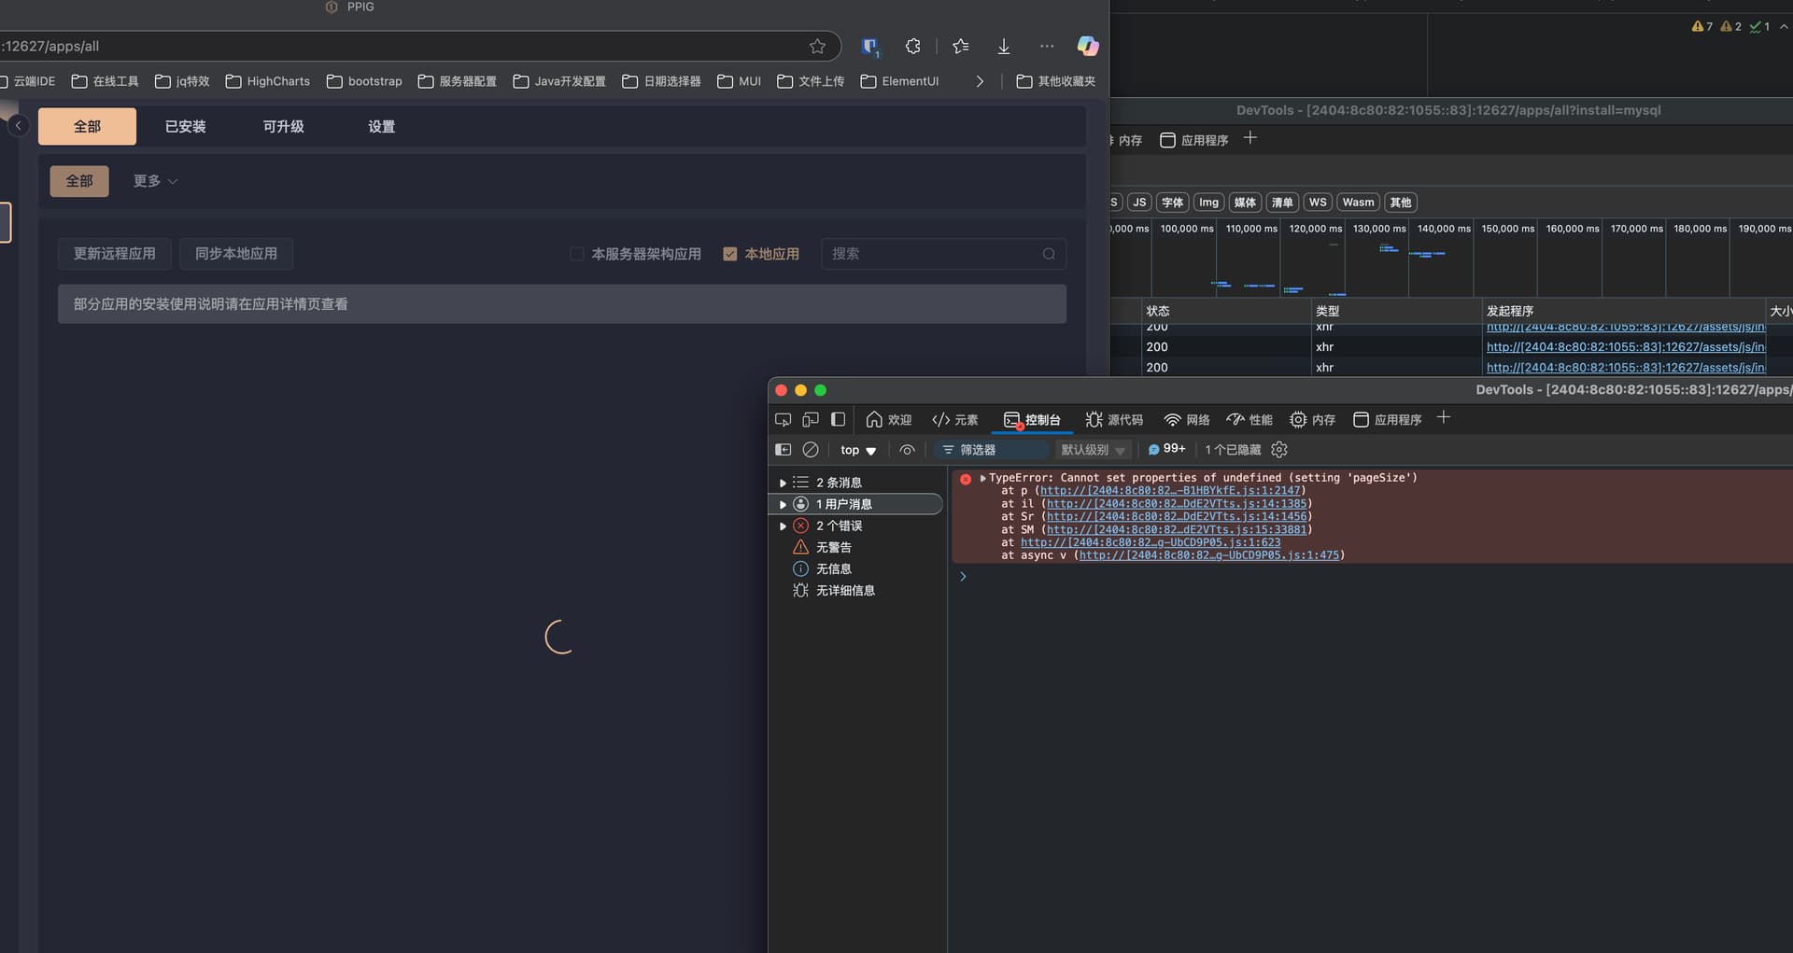The width and height of the screenshot is (1793, 953).
Task: Open the 网络 DevTools tab
Action: [x=1187, y=420]
